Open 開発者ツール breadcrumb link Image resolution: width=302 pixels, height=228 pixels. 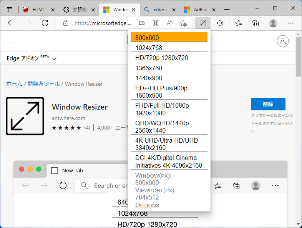43,84
